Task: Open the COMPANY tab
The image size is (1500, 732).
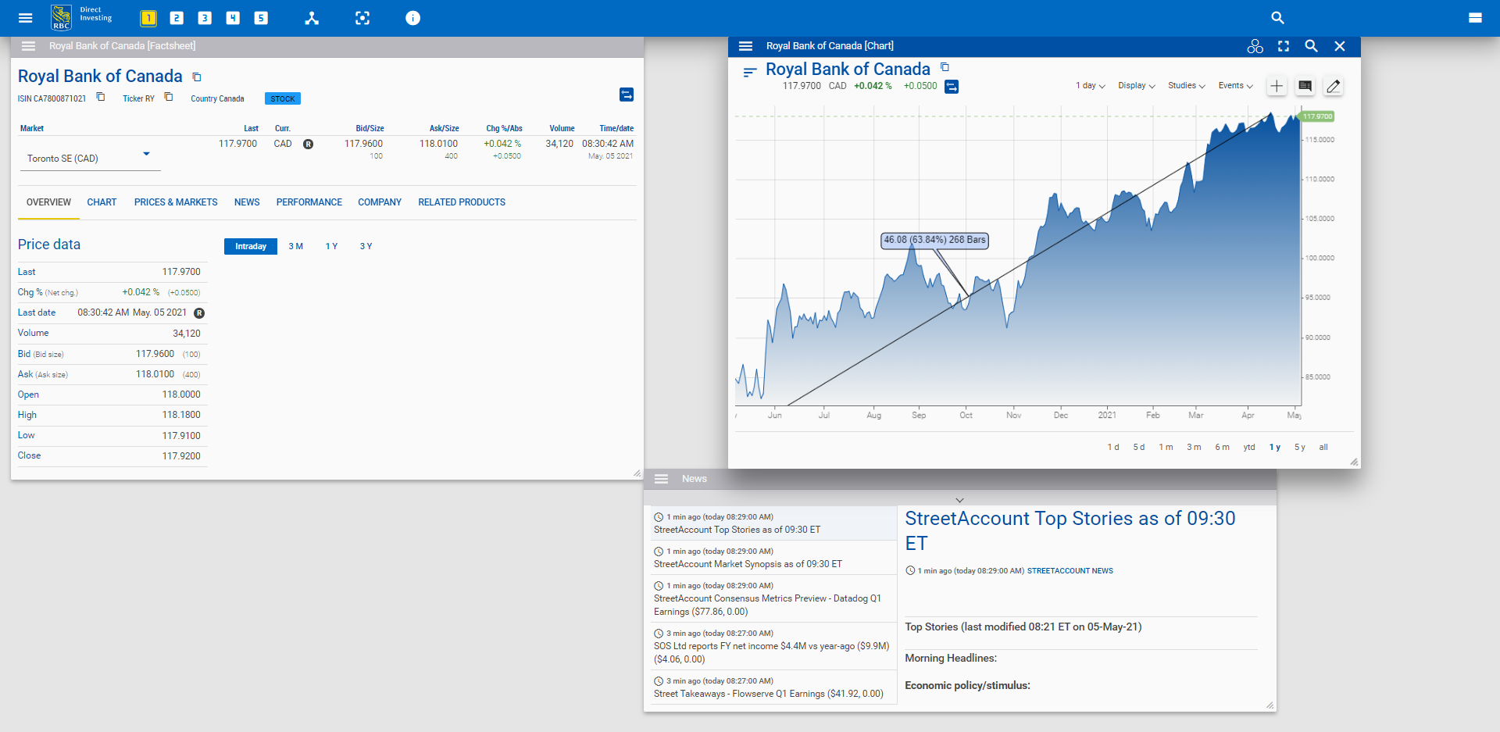Action: point(380,202)
